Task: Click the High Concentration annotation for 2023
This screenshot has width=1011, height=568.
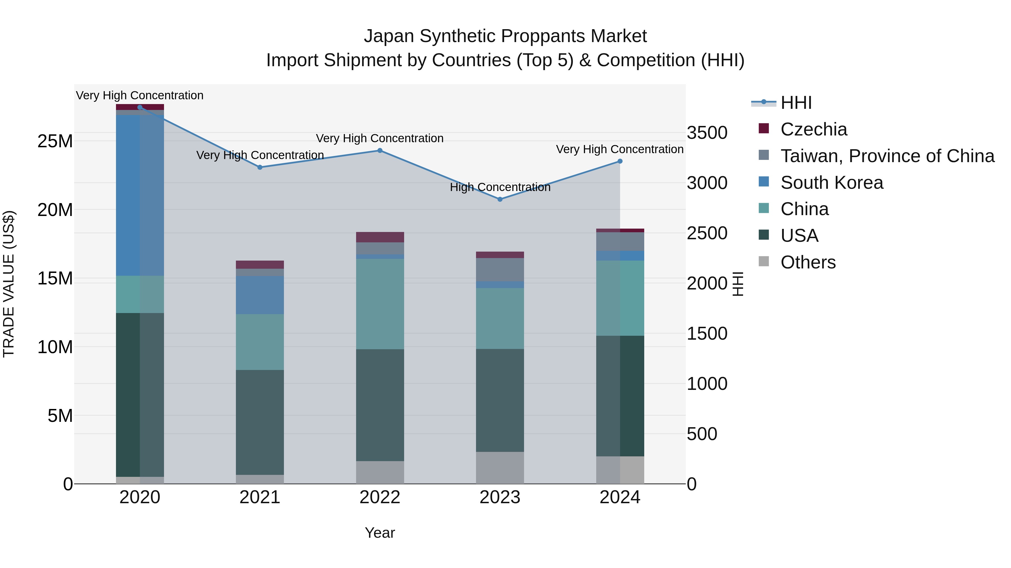Action: [x=500, y=187]
